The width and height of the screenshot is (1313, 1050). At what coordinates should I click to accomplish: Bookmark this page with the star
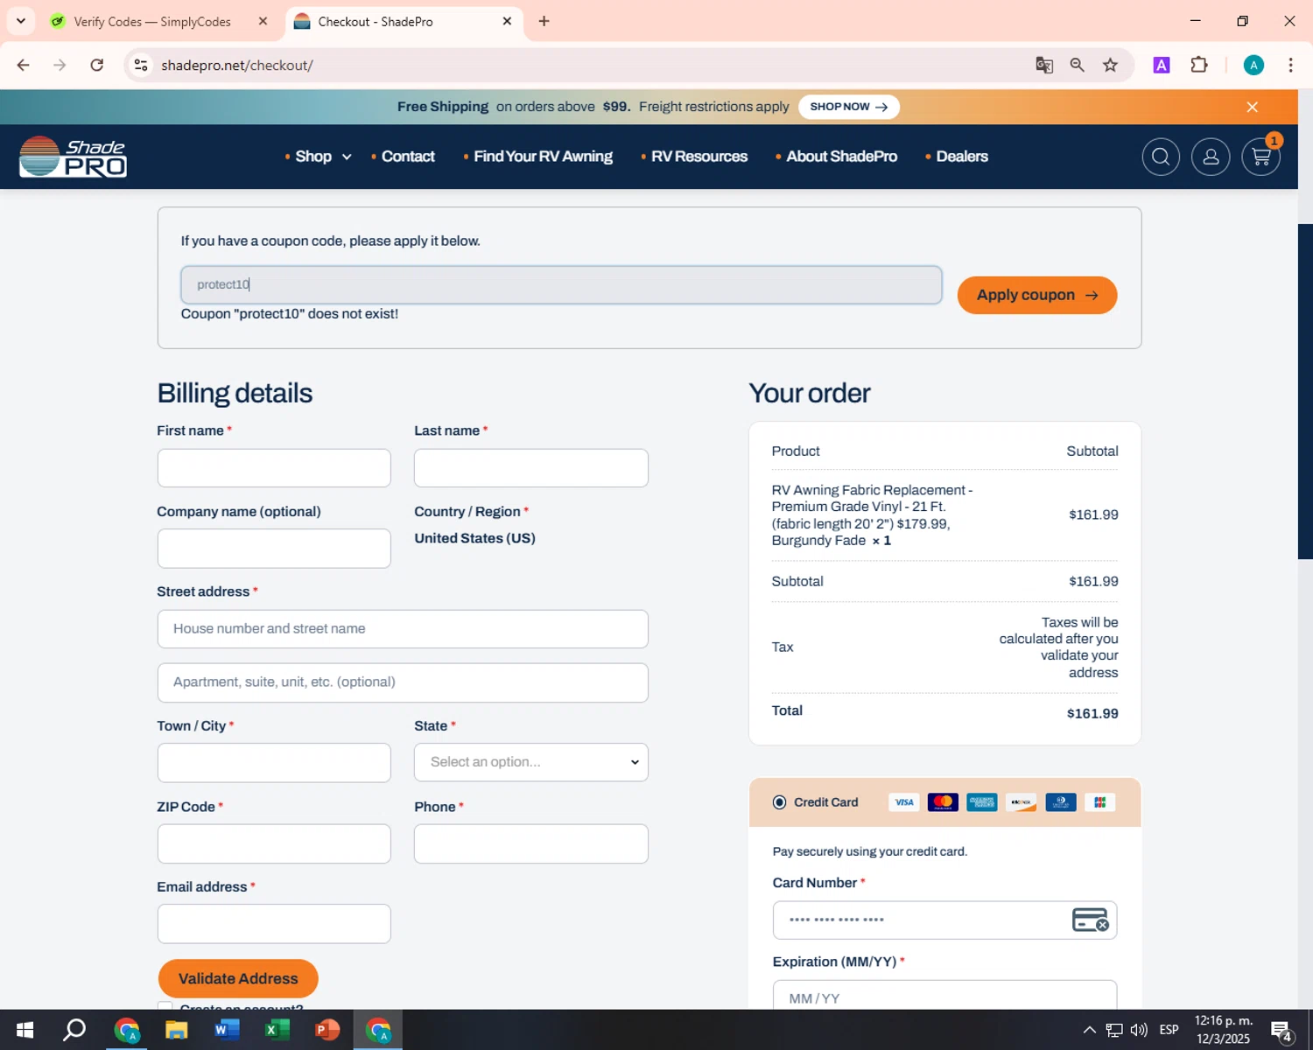point(1110,65)
